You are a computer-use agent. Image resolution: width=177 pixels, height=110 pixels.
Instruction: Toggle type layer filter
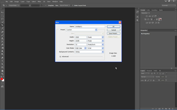click(158, 74)
